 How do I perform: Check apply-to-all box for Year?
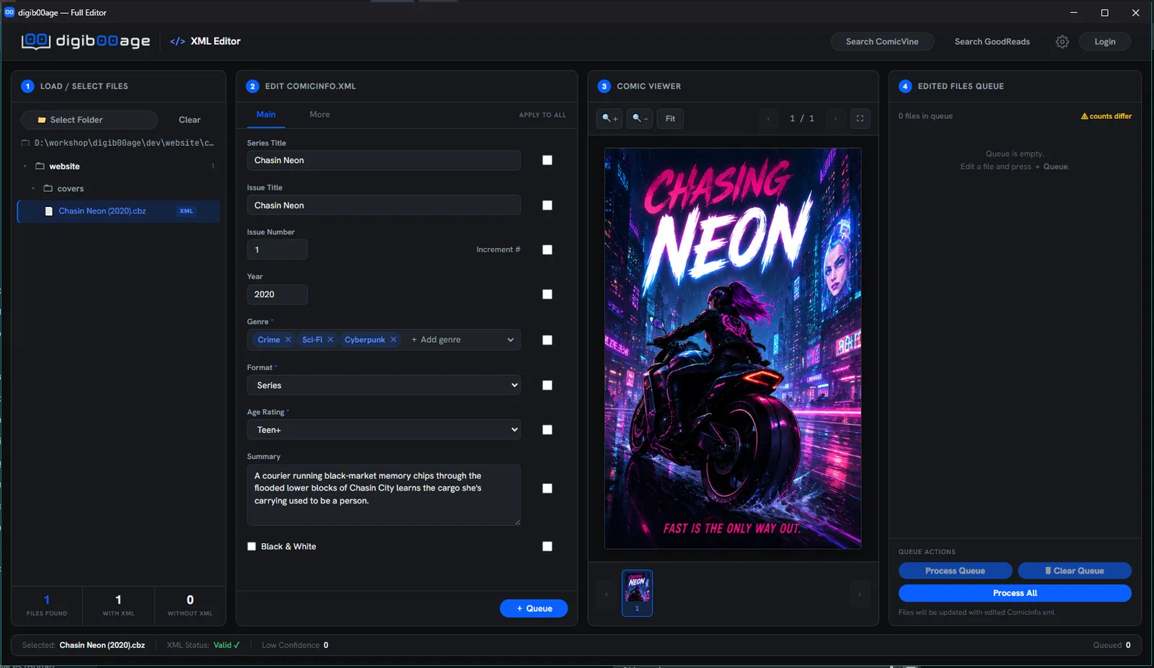pyautogui.click(x=547, y=294)
